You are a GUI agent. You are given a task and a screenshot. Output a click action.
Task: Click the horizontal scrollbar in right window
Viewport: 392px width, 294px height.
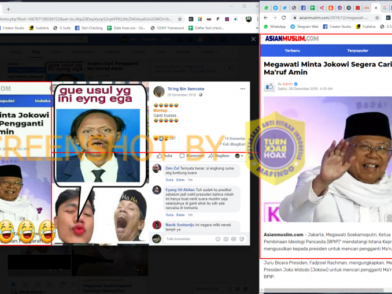click(324, 290)
